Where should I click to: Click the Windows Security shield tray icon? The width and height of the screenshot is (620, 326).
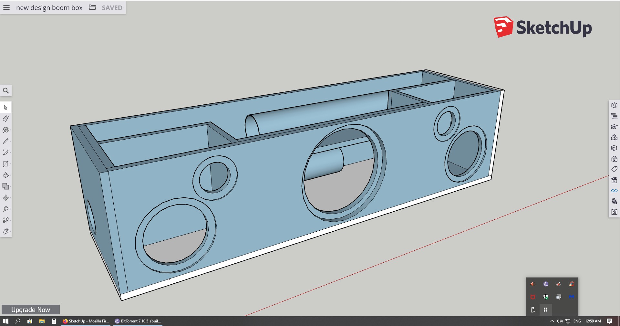click(x=546, y=297)
